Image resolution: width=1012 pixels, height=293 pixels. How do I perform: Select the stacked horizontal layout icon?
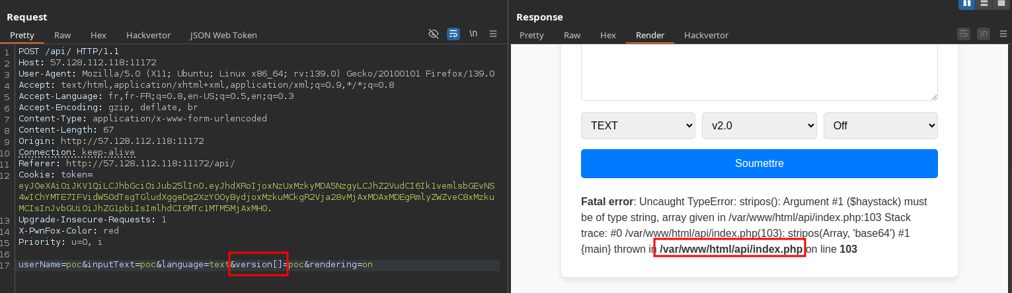(985, 4)
